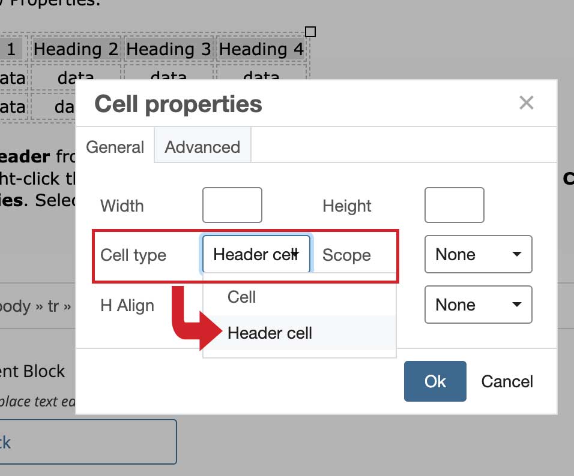
Task: Select "body" in the element path breadcrumb
Action: pyautogui.click(x=13, y=305)
